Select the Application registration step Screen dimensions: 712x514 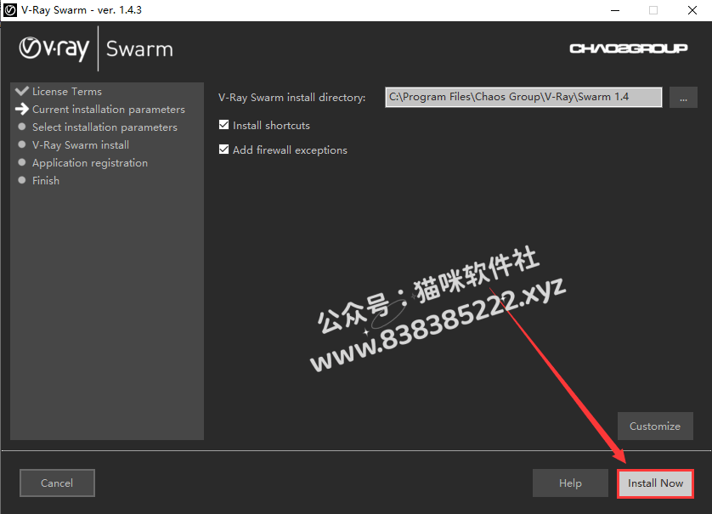[90, 162]
